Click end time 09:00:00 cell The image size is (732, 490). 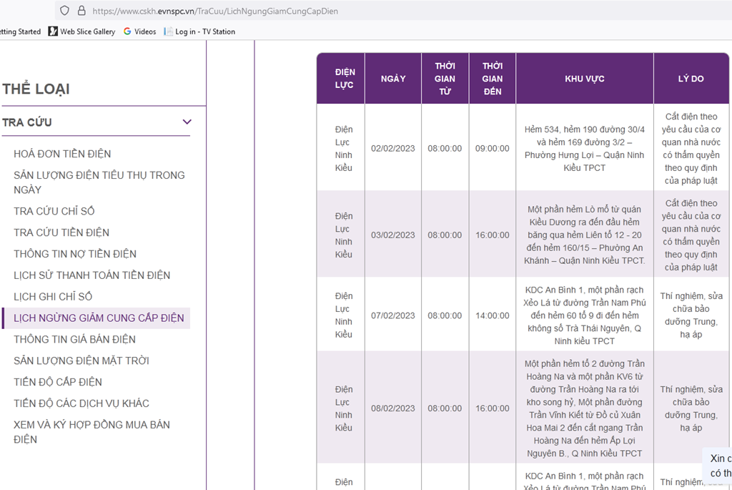[x=493, y=149]
